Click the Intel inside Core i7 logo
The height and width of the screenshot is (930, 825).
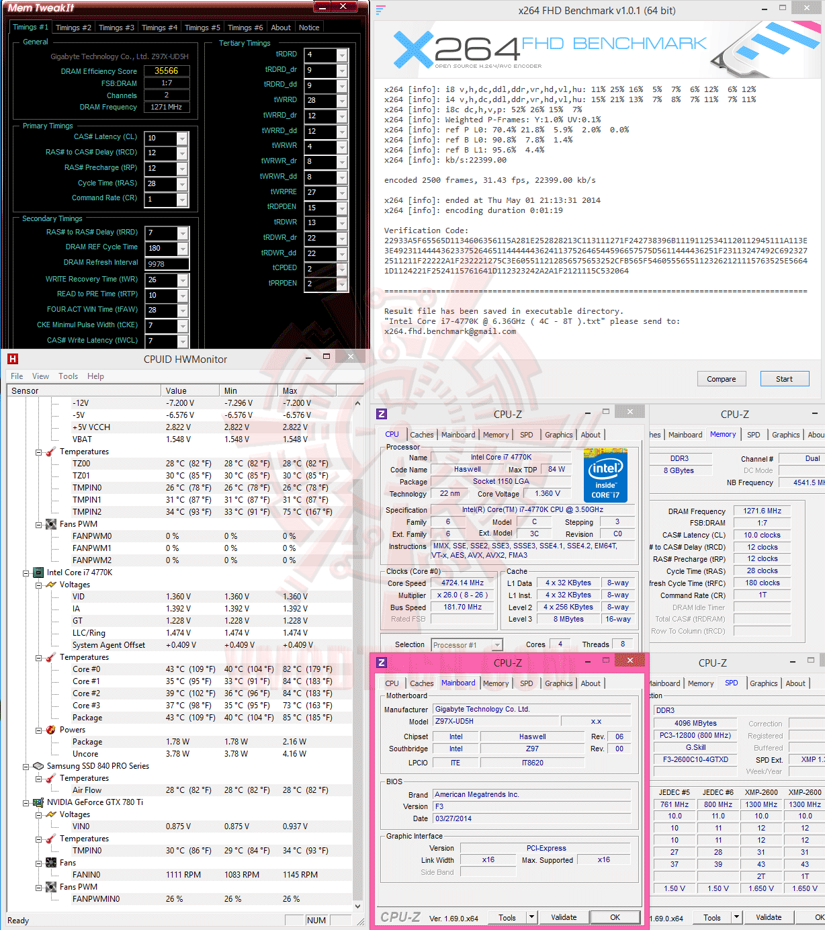point(605,476)
